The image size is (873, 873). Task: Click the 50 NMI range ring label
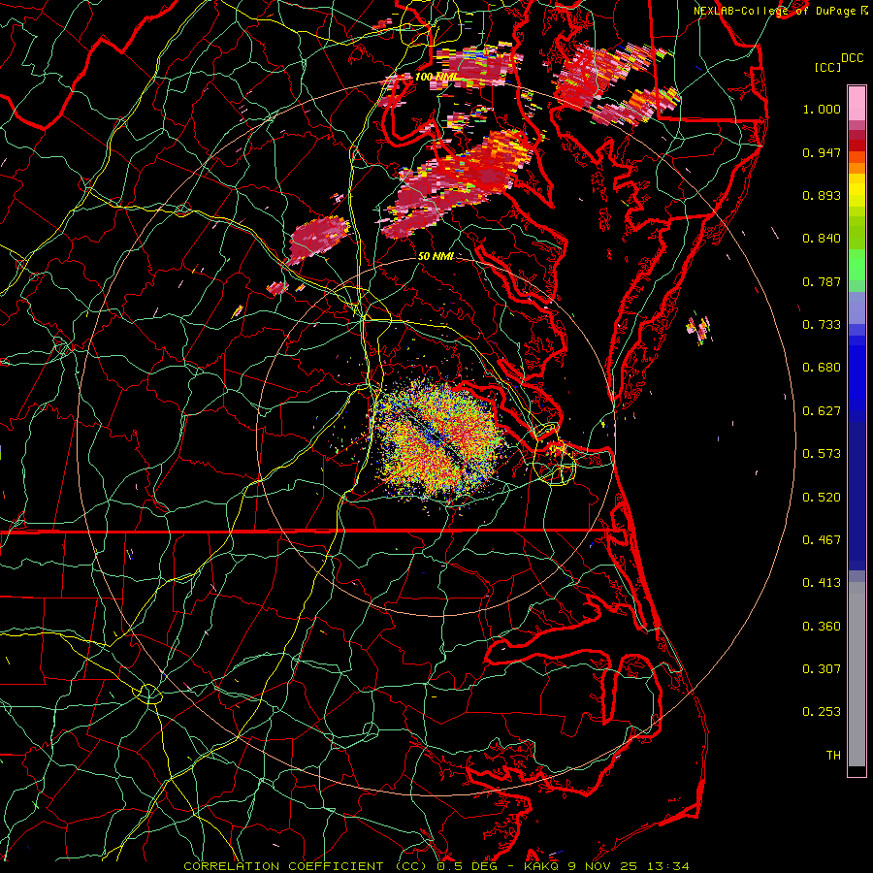tap(436, 256)
